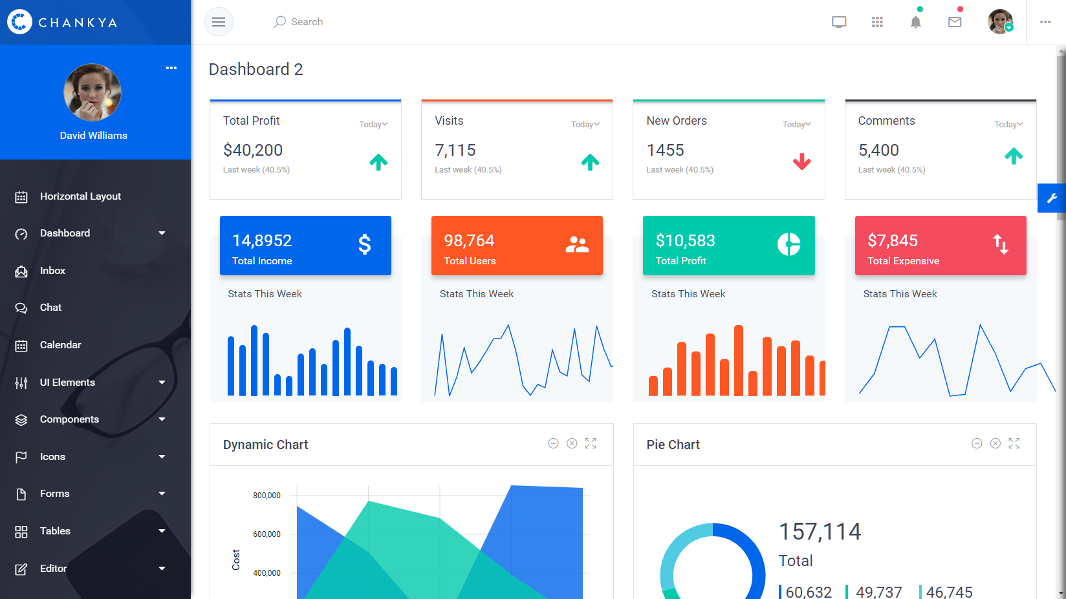This screenshot has height=599, width=1066.
Task: Close the Dynamic Chart card
Action: click(572, 443)
